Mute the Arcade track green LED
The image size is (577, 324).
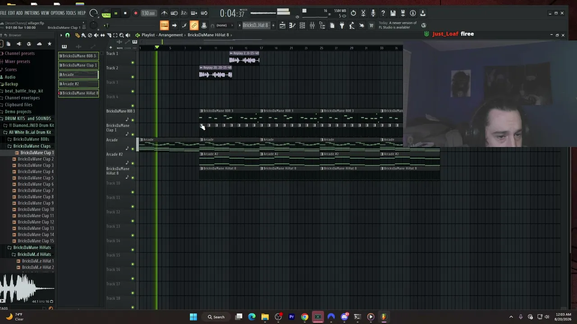[133, 149]
